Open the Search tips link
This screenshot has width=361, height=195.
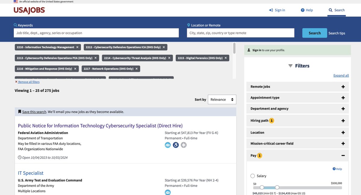click(337, 33)
